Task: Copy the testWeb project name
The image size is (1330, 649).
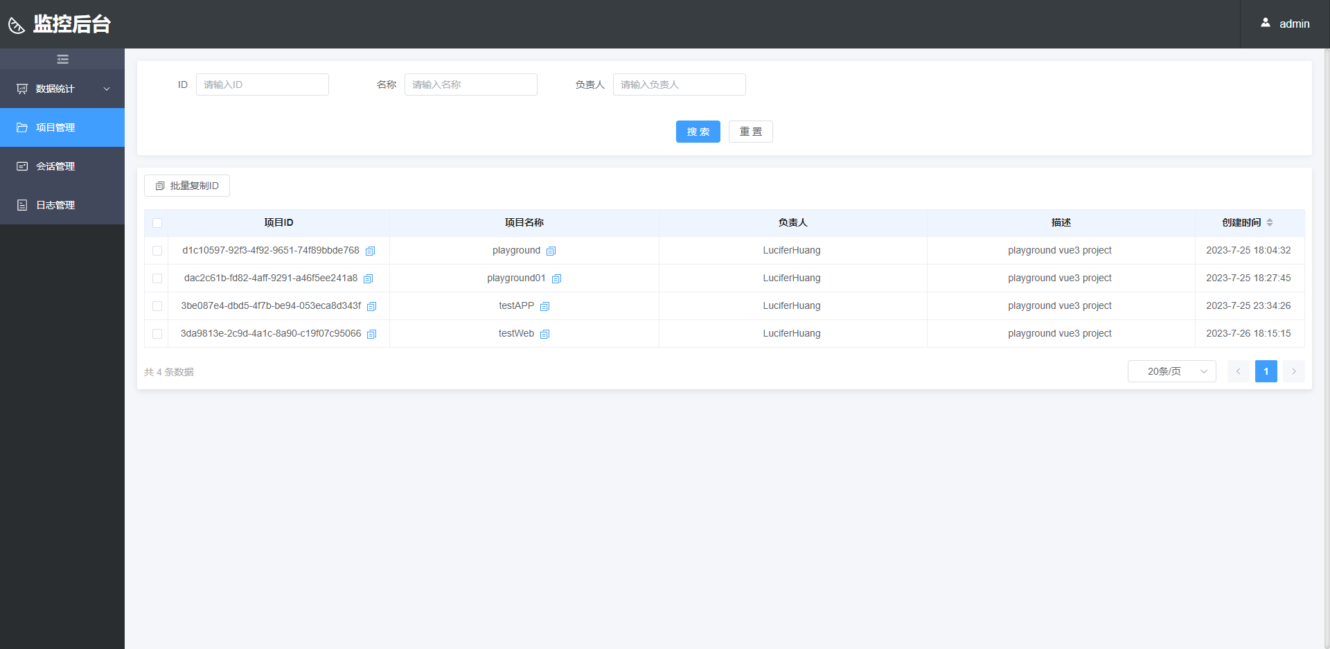Action: [x=544, y=334]
